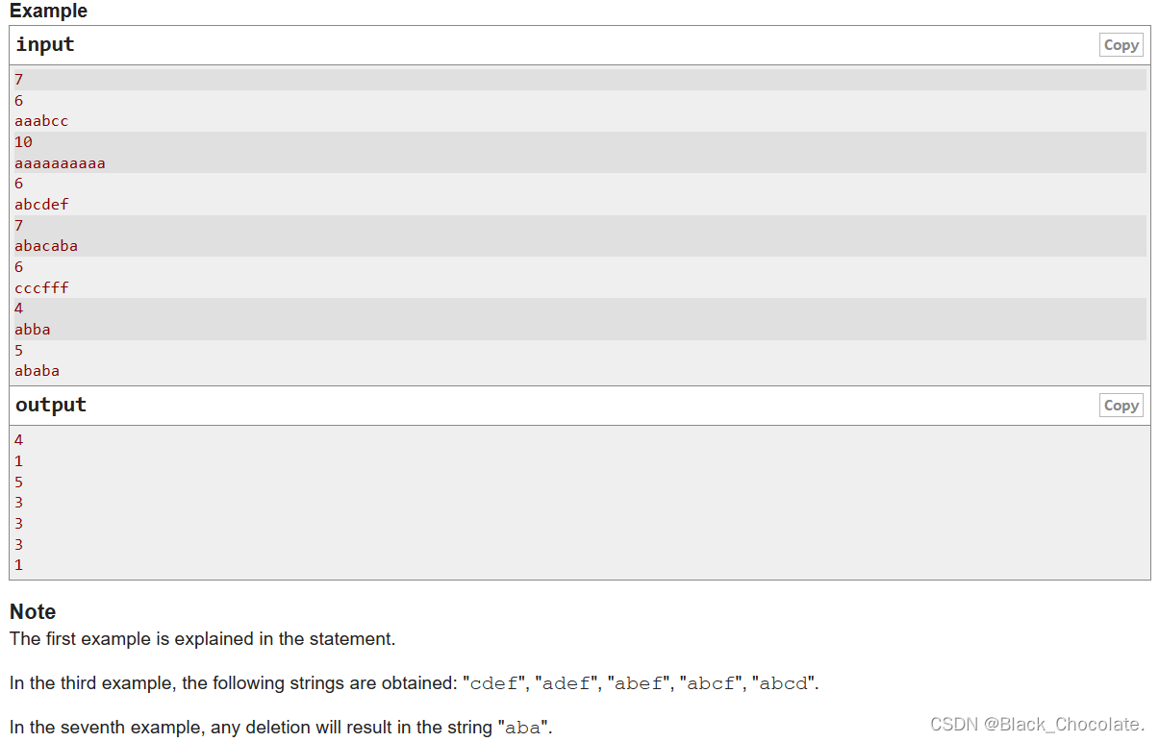Click the first output line '4'

pyautogui.click(x=18, y=440)
